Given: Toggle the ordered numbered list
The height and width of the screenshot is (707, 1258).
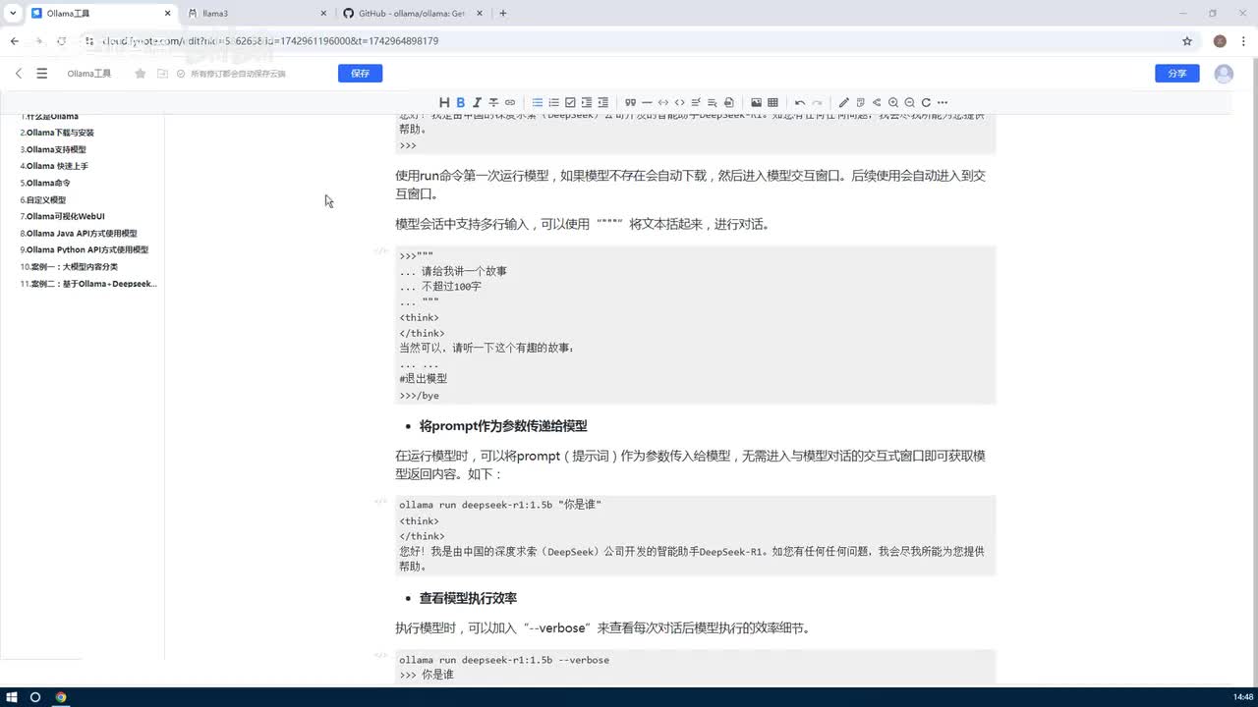Looking at the screenshot, I should pos(553,102).
